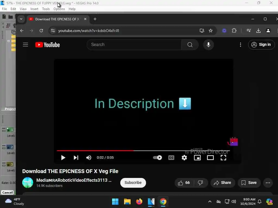The height and width of the screenshot is (208, 278).
Task: Select the Download THE EPICNESS OF X tab
Action: pyautogui.click(x=56, y=19)
